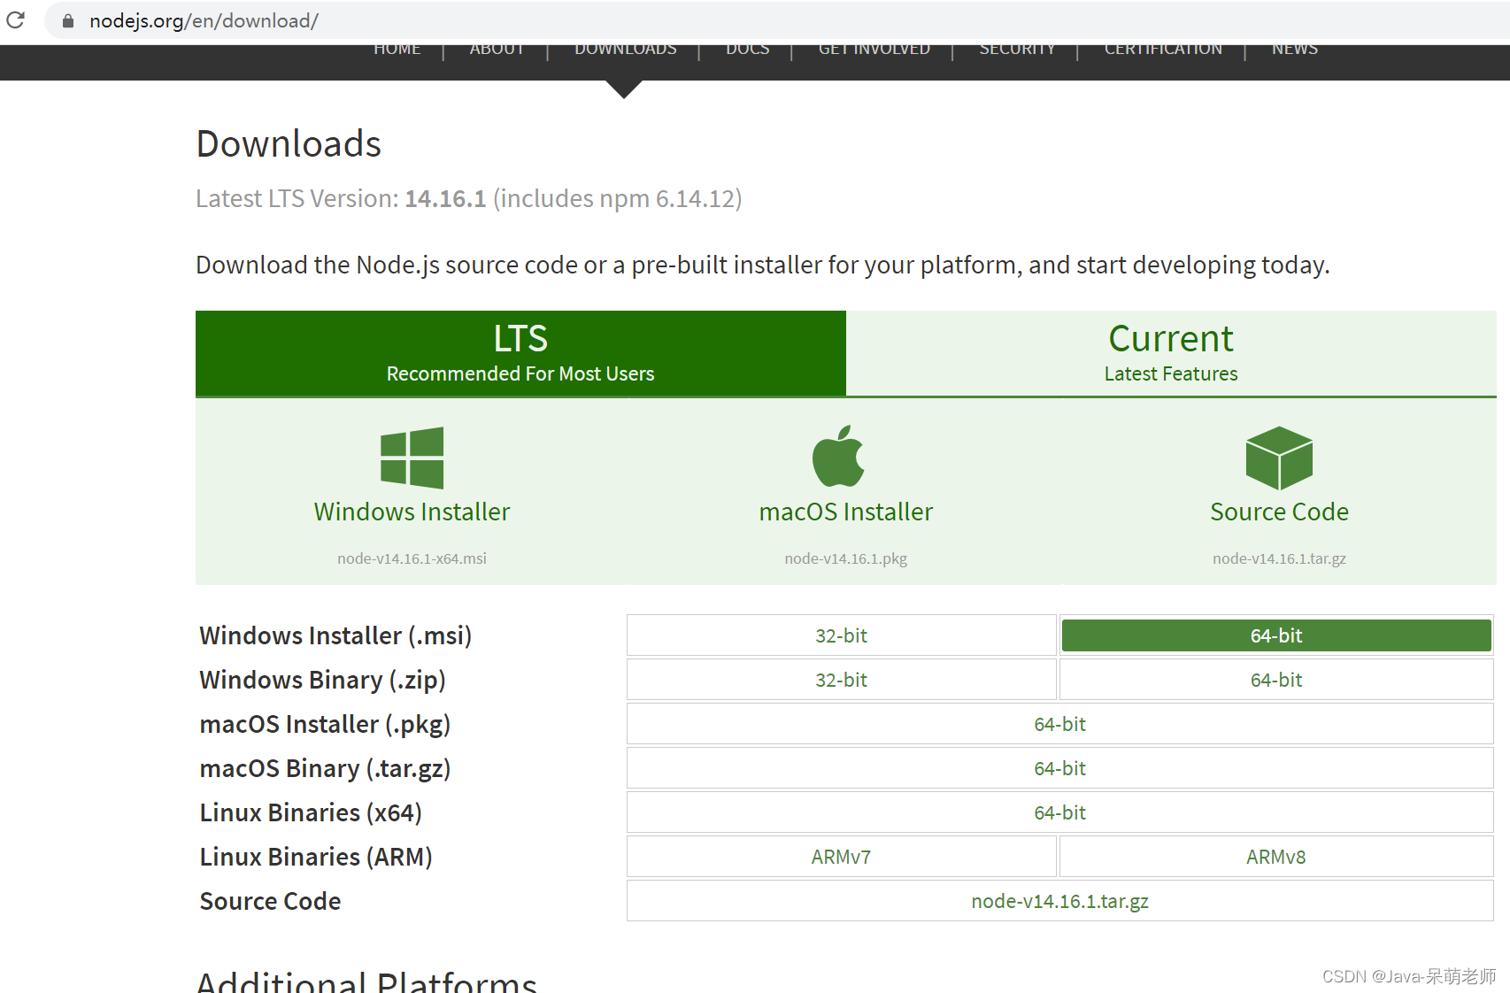Open the ABOUT nav menu item
This screenshot has height=993, width=1510.
[497, 49]
